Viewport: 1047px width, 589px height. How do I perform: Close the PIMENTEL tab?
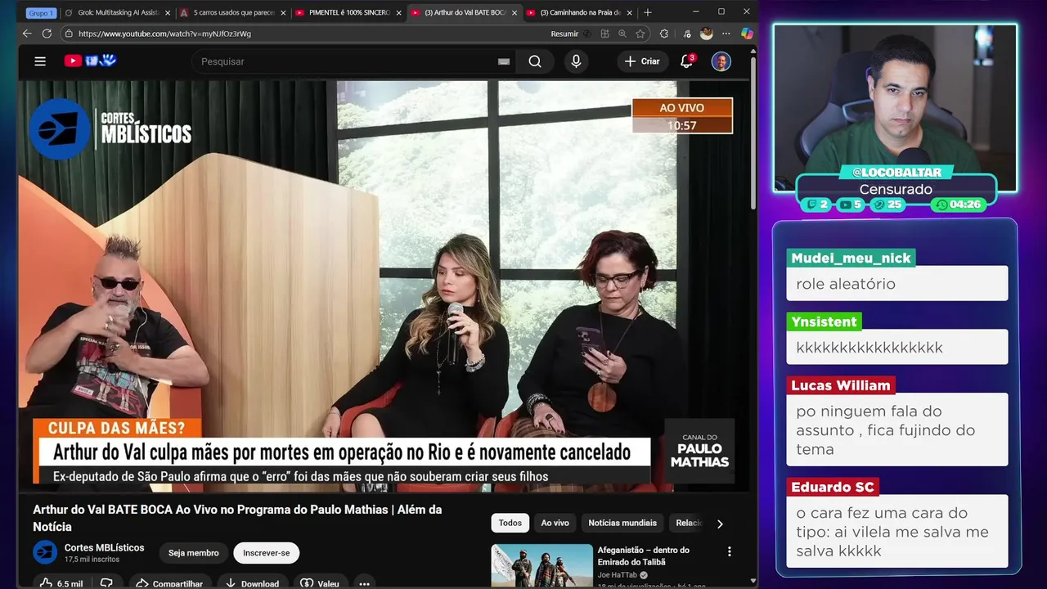(x=399, y=12)
